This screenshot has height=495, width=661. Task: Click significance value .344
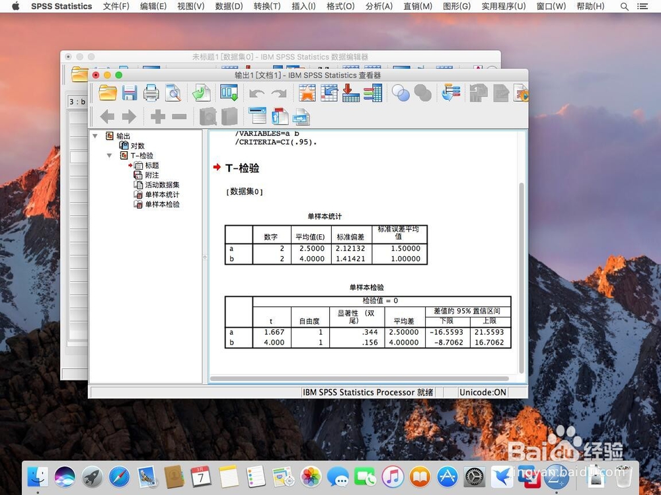(369, 332)
